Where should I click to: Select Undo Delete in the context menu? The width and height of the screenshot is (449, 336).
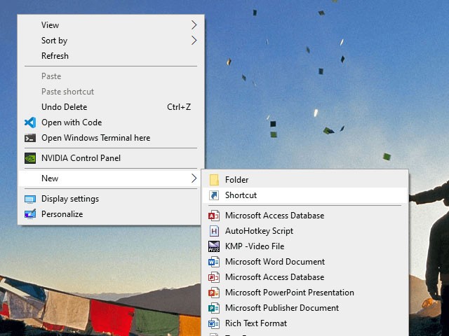tap(64, 107)
